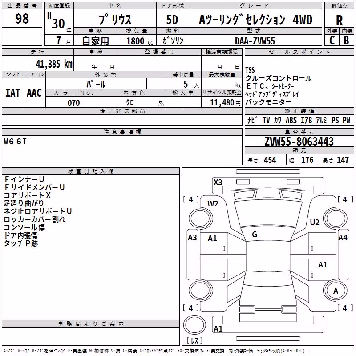356x356 pixels.
Task: Select the car name プリウス
Action: point(115,20)
